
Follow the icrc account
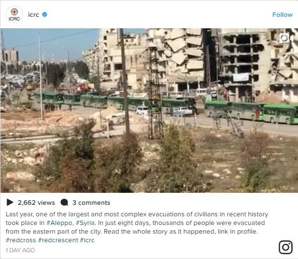[282, 14]
